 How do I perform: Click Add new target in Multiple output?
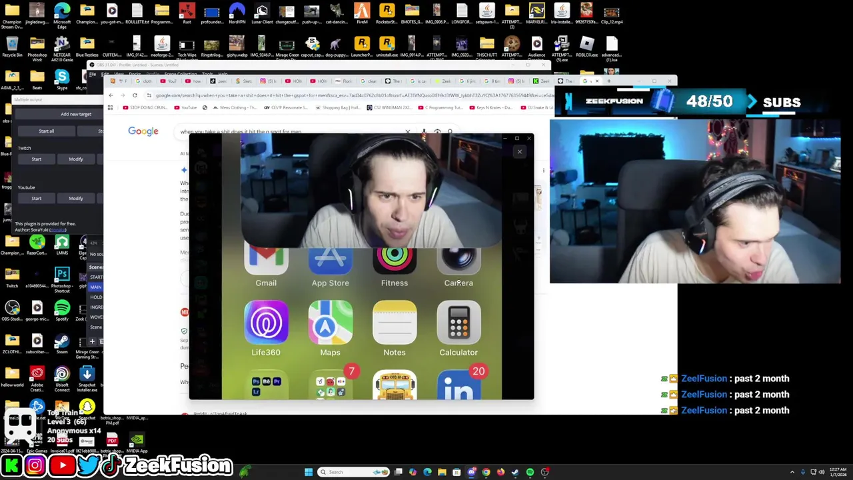tap(76, 114)
